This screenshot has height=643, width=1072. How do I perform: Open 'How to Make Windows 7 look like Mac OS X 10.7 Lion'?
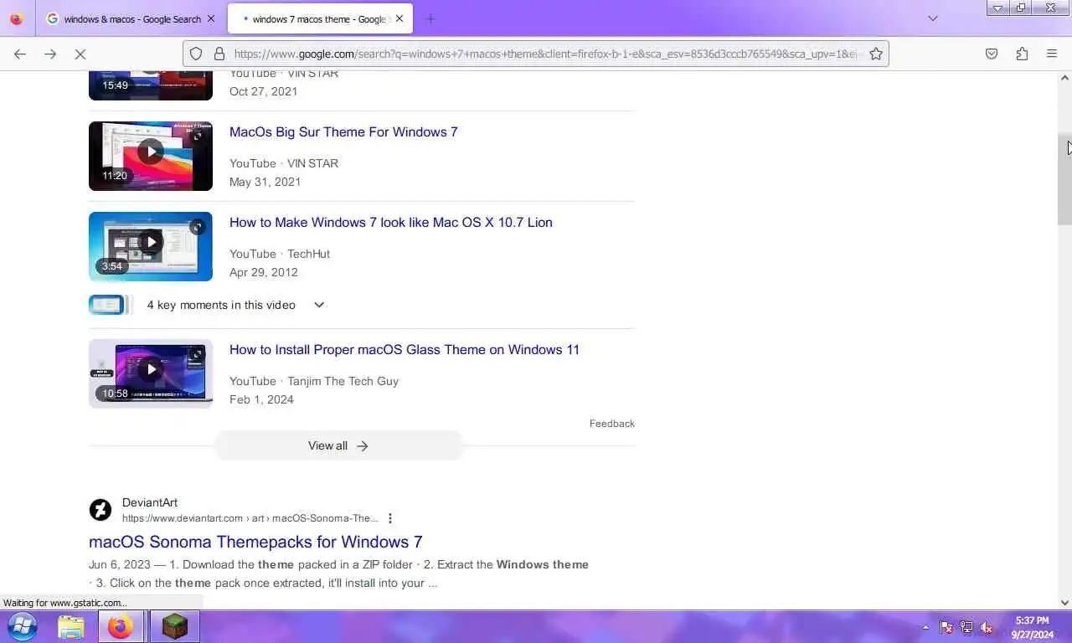pyautogui.click(x=391, y=222)
